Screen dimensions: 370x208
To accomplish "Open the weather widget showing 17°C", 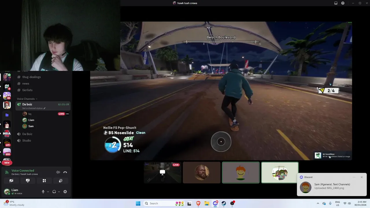I will [x=14, y=203].
